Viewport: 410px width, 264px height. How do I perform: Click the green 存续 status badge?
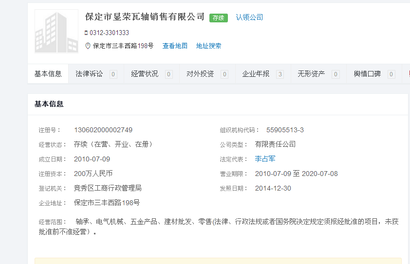point(219,18)
